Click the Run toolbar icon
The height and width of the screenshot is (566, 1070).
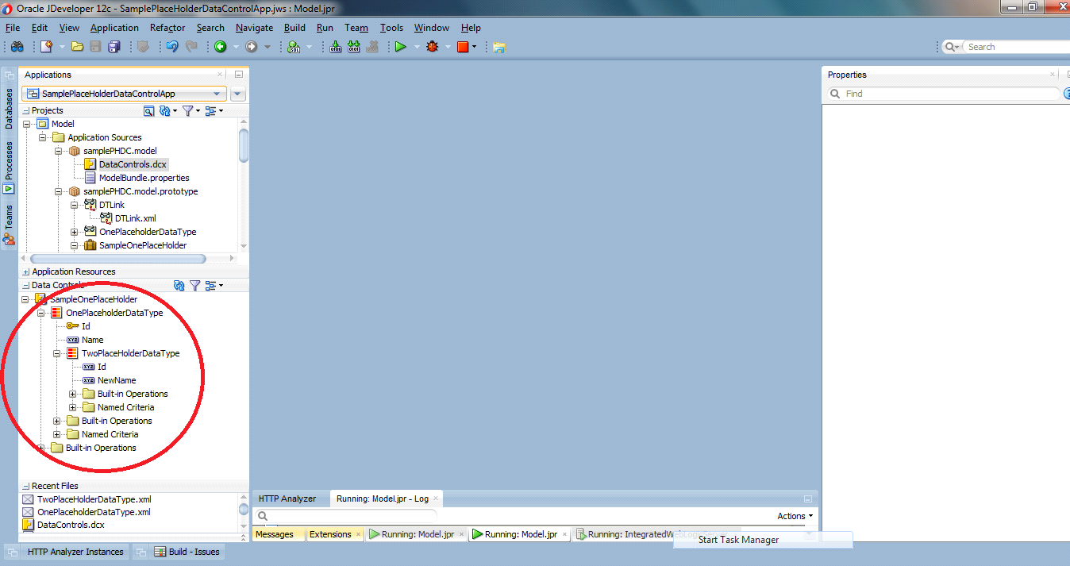[x=401, y=46]
